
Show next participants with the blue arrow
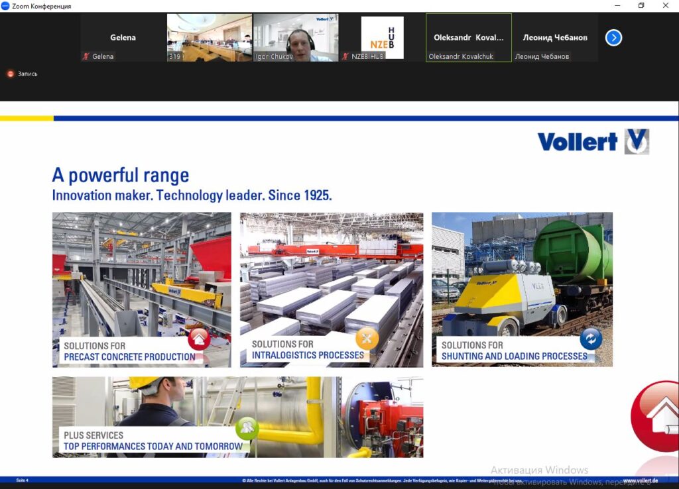click(613, 38)
